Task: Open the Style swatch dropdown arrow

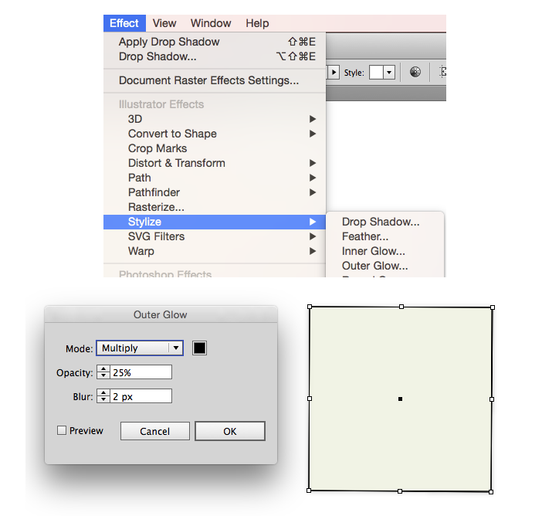Action: click(389, 73)
